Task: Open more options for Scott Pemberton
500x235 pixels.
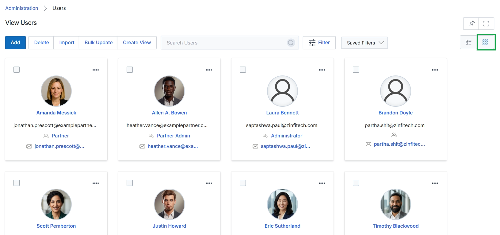Action: click(96, 183)
